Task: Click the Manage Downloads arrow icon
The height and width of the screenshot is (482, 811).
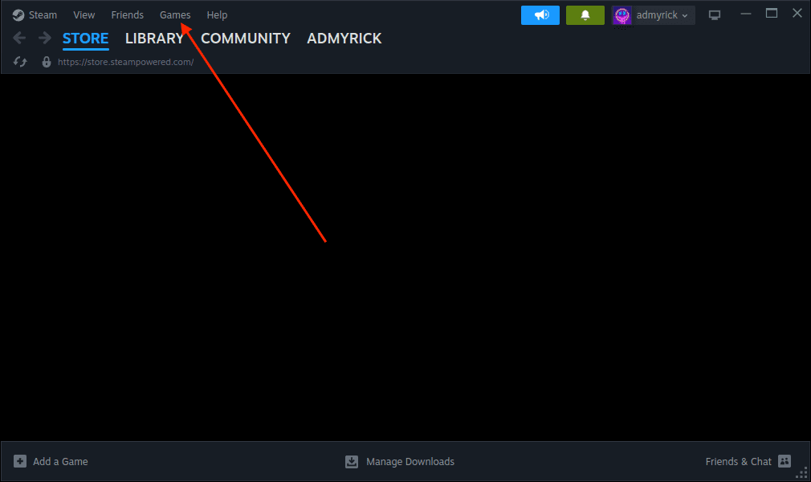Action: point(351,461)
